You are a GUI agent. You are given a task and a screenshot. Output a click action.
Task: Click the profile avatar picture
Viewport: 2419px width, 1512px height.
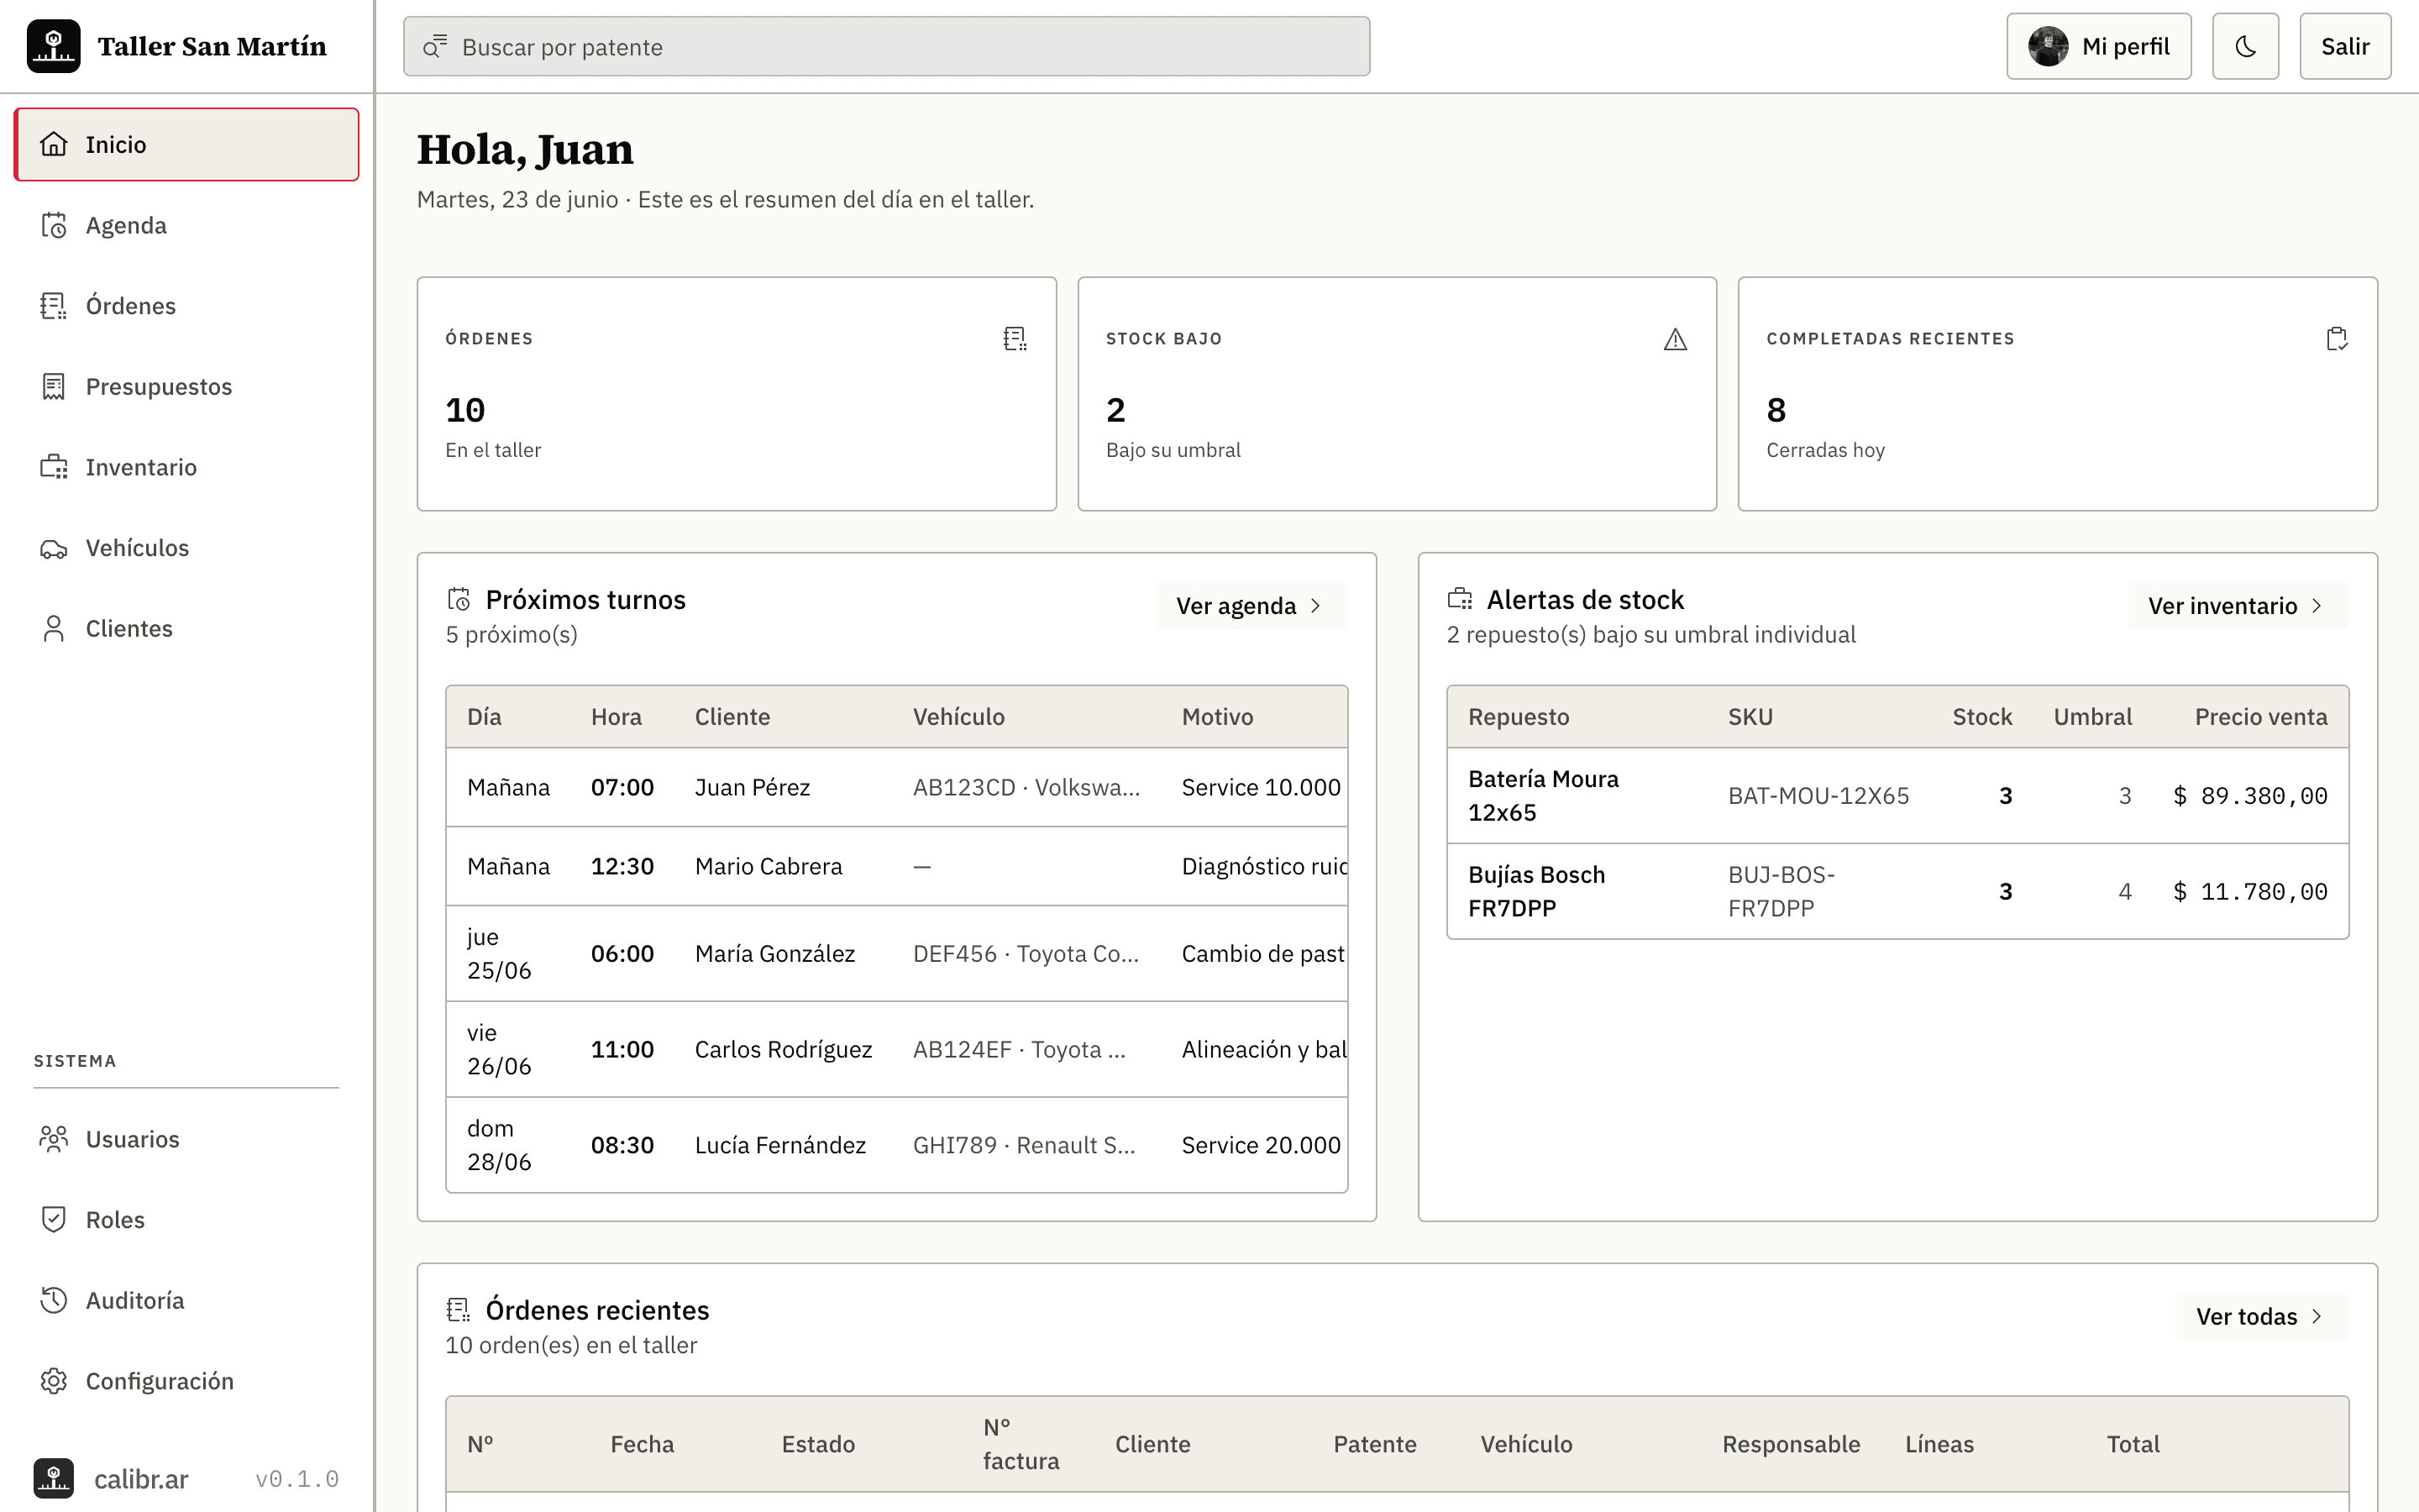[x=2048, y=46]
